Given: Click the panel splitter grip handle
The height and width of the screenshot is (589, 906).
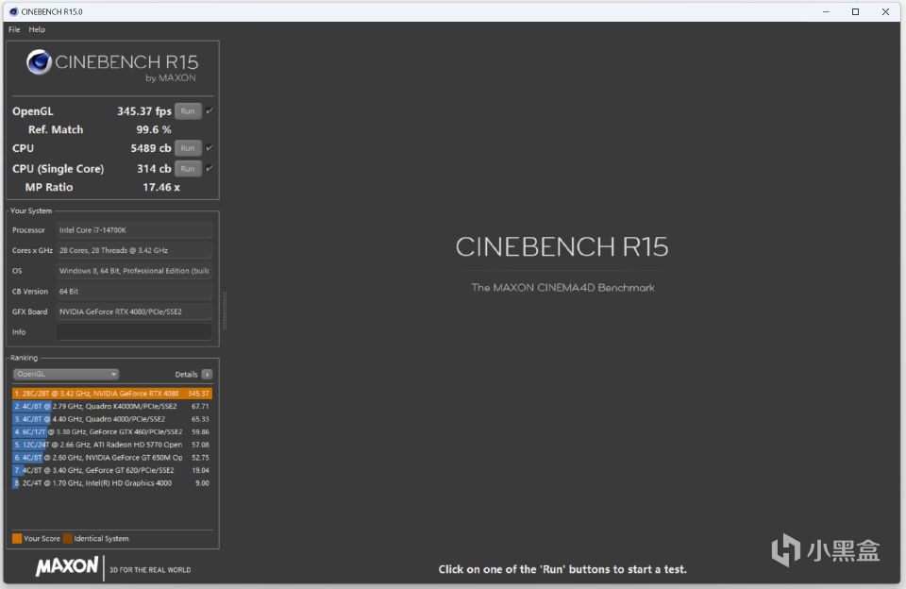Looking at the screenshot, I should 225,311.
